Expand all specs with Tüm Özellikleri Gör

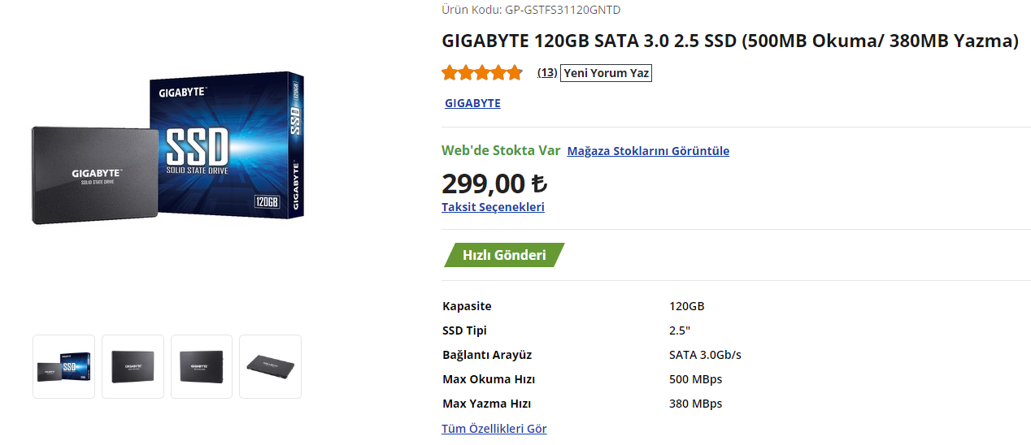pyautogui.click(x=494, y=429)
